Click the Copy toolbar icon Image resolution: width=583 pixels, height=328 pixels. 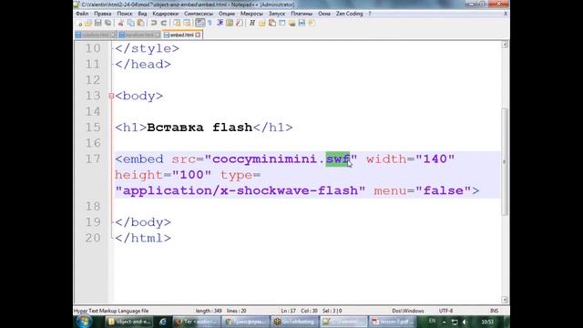click(x=131, y=23)
